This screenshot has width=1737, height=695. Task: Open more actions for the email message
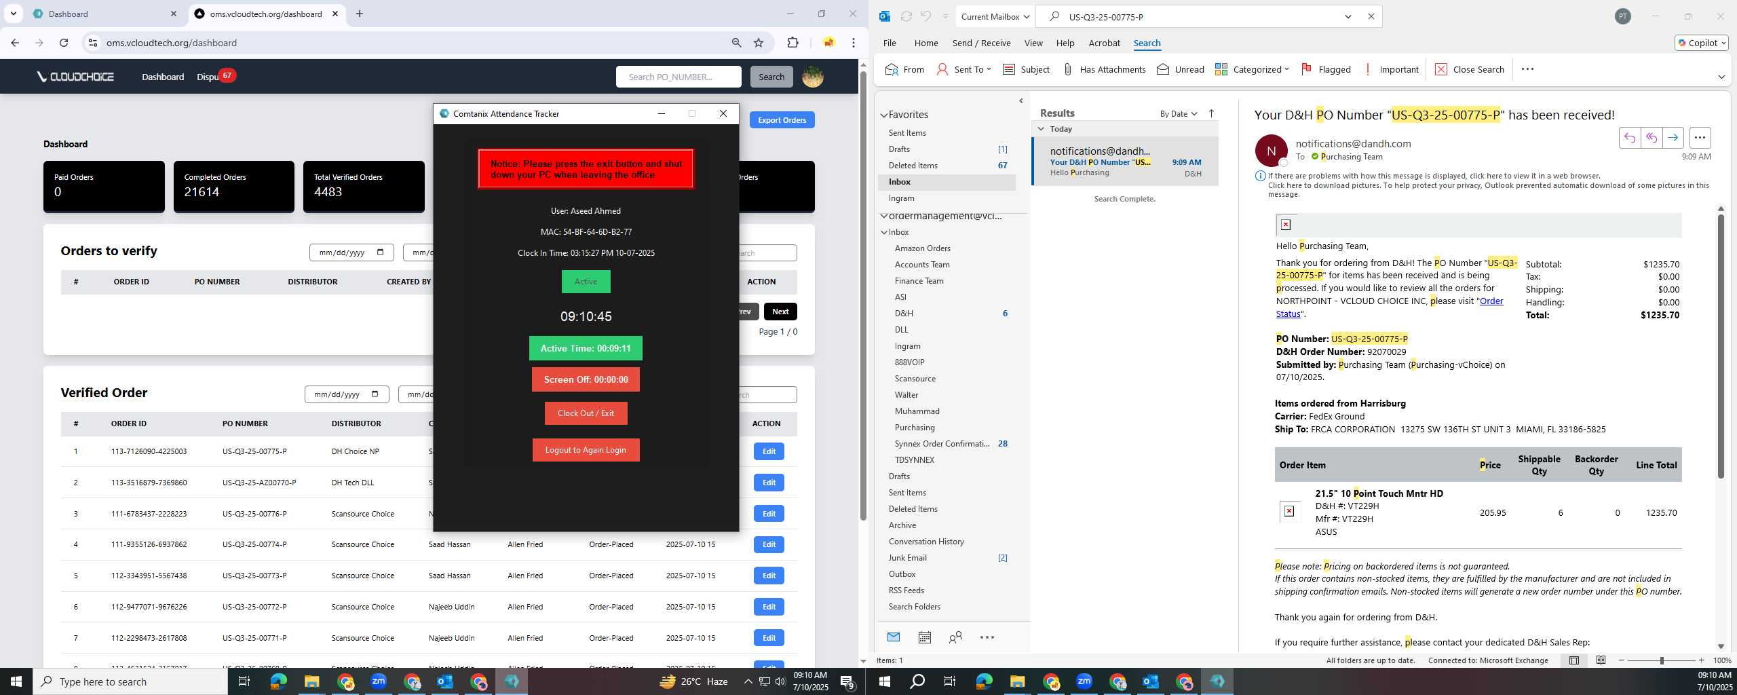point(1700,138)
